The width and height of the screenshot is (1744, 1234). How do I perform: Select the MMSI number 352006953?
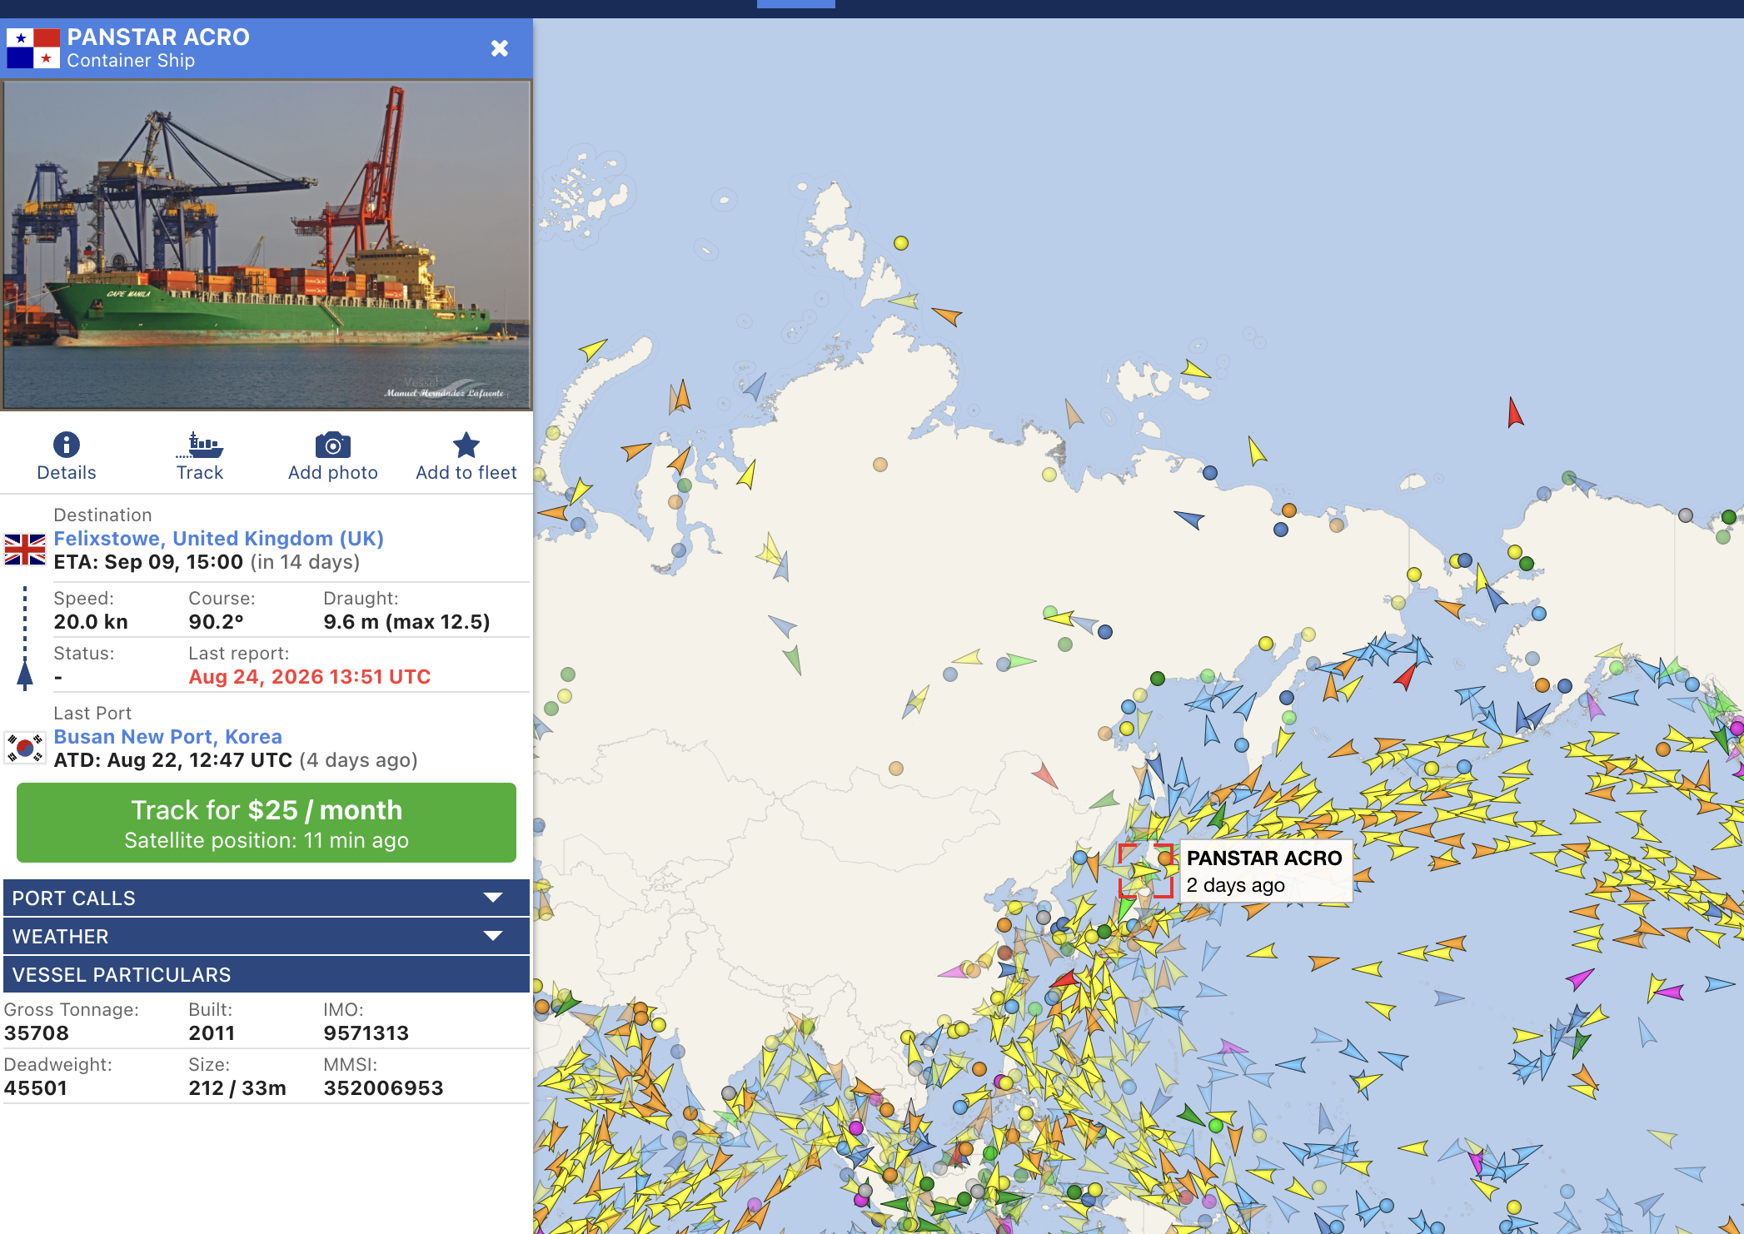click(x=383, y=1088)
